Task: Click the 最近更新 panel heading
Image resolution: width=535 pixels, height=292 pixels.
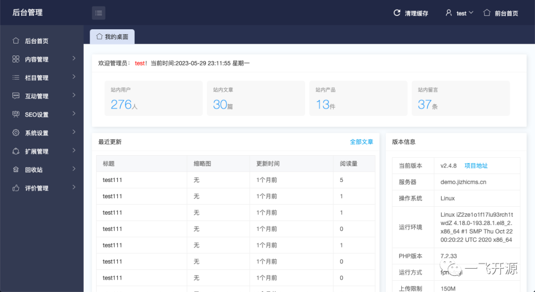Action: click(110, 142)
